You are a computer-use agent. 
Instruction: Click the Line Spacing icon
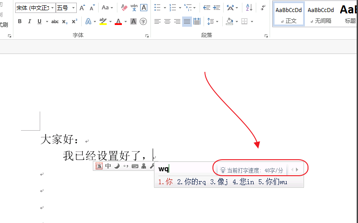[x=210, y=21]
